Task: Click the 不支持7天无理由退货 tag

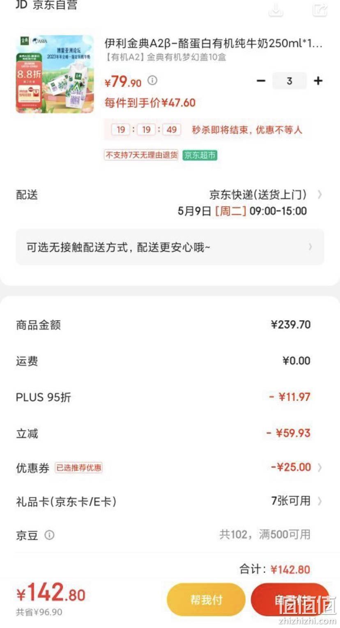Action: [x=141, y=155]
